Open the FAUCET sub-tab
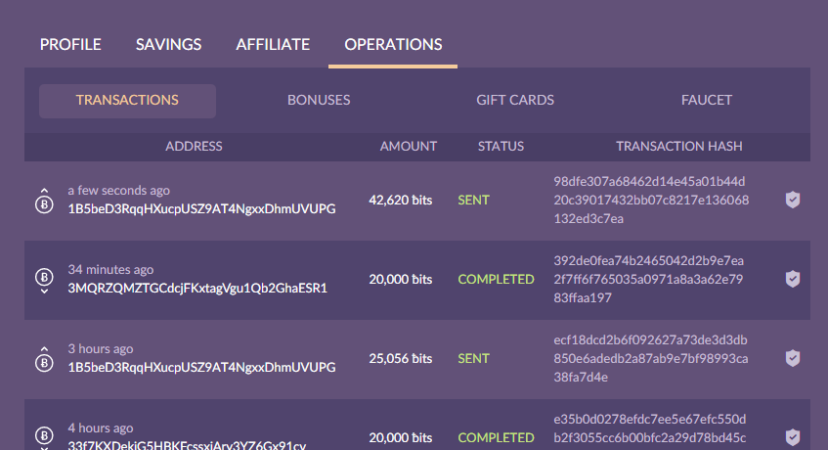The width and height of the screenshot is (828, 450). coord(707,101)
